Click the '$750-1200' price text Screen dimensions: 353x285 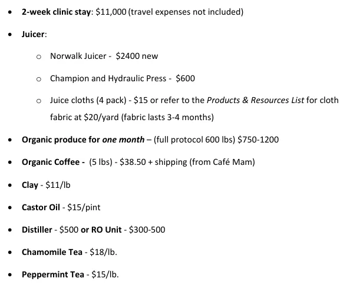pos(258,140)
